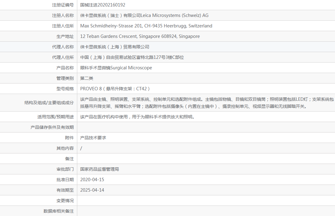This screenshot has width=335, height=216.
Task: Select the approval date 2020-04-15
Action: click(92, 180)
